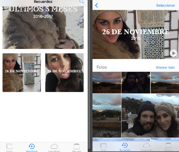The image size is (179, 152).
Task: Open Compartido cloud icon in left screen
Action: 54,148
